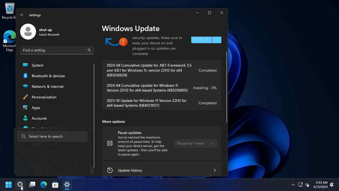Click the Settings content scrollbar
This screenshot has height=191, width=339.
(227, 87)
